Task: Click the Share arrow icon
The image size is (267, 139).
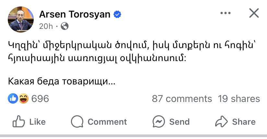Action: pos(222,122)
